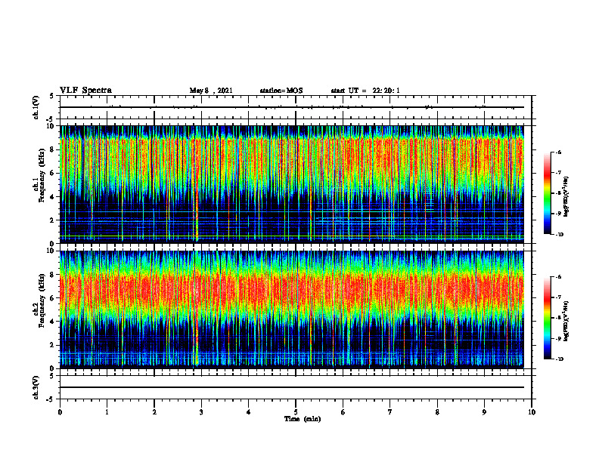Click the ch.1 PSD color scale bar
Image resolution: width=599 pixels, height=462 pixels.
[x=547, y=193]
